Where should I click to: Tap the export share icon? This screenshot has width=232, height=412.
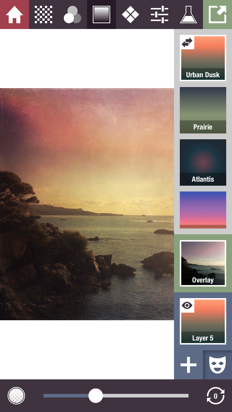tap(217, 15)
